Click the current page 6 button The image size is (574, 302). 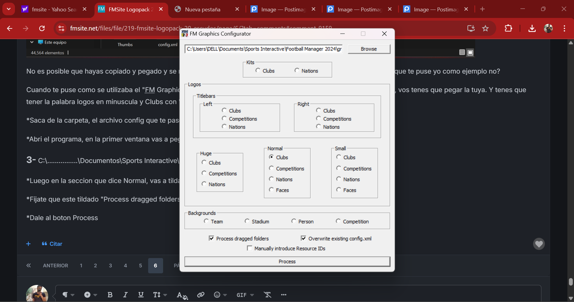click(x=155, y=266)
